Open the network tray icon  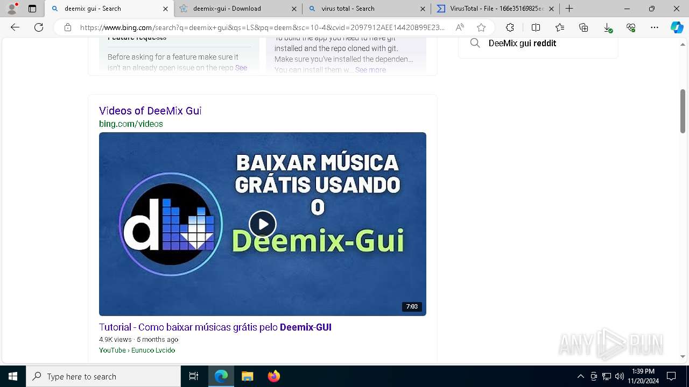(607, 376)
